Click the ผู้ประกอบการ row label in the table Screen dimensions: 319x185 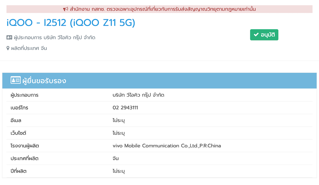click(x=24, y=95)
